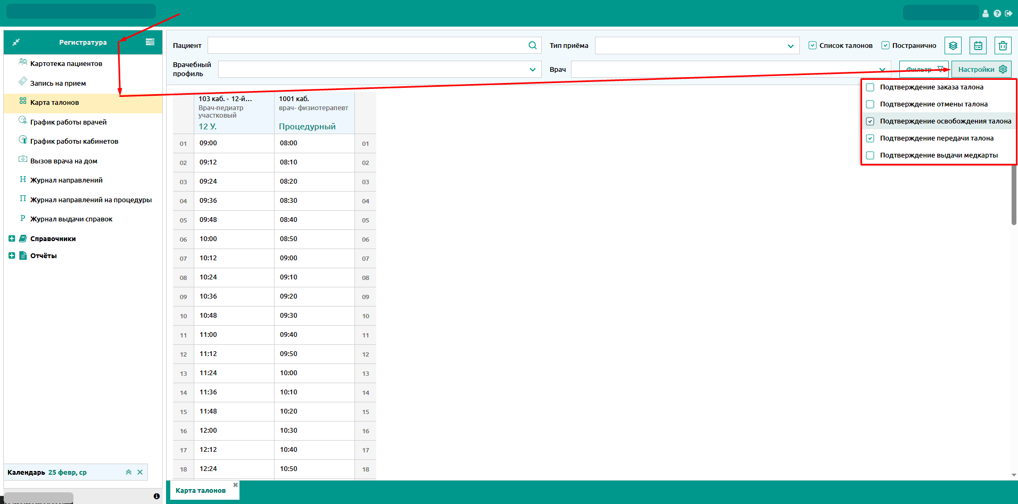Toggle the Список талонов checkbox
1018x504 pixels.
pyautogui.click(x=812, y=46)
